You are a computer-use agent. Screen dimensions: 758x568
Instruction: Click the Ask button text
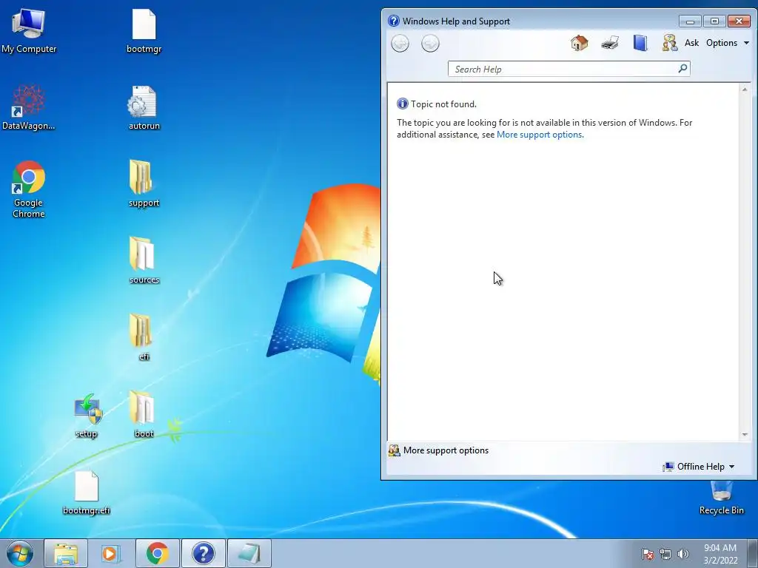click(x=691, y=43)
